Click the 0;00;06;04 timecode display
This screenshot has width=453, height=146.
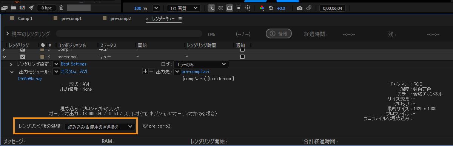tap(332, 8)
